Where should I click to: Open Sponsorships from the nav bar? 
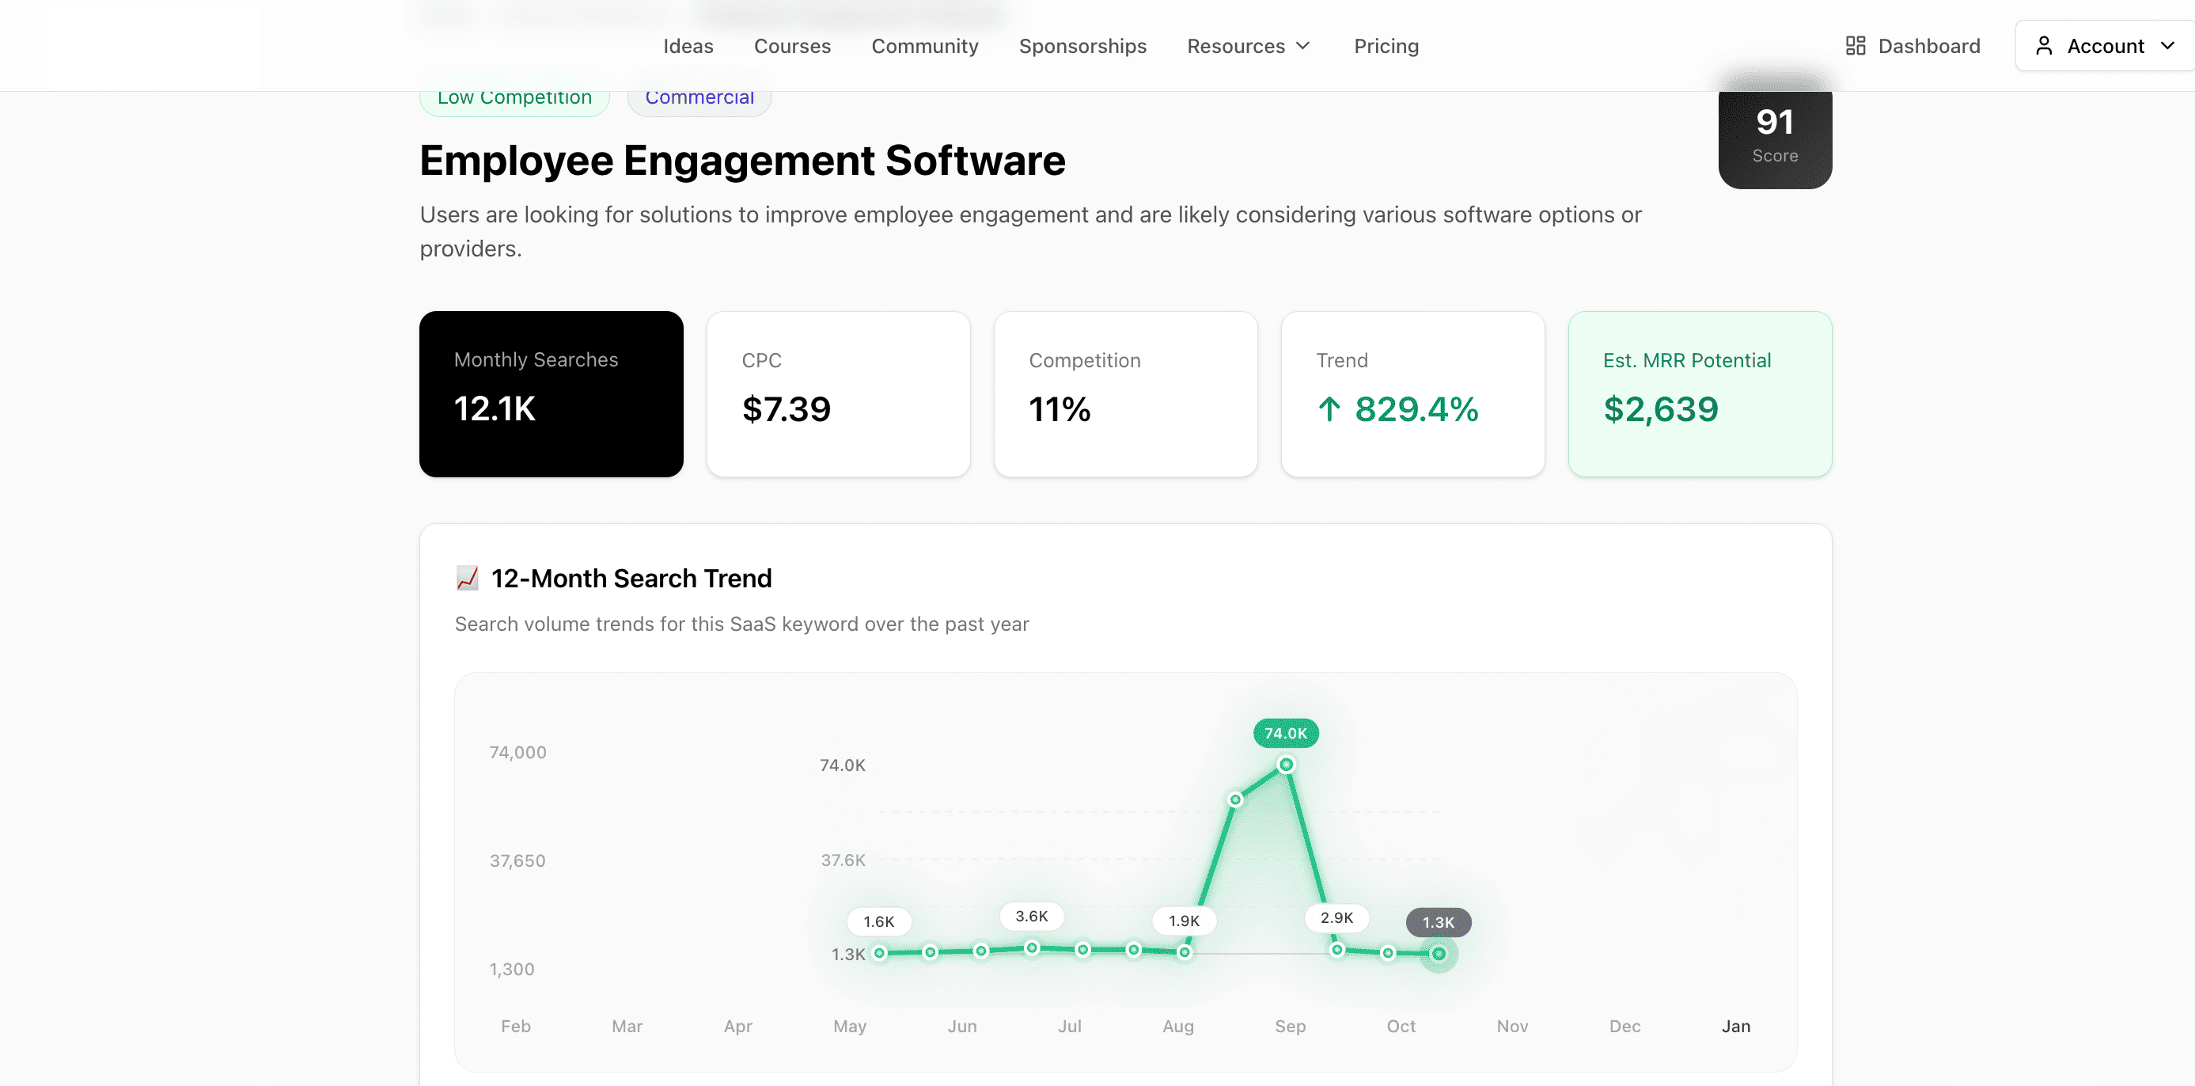[1083, 46]
